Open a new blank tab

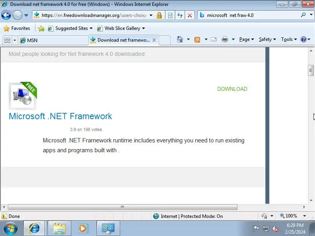(x=165, y=40)
